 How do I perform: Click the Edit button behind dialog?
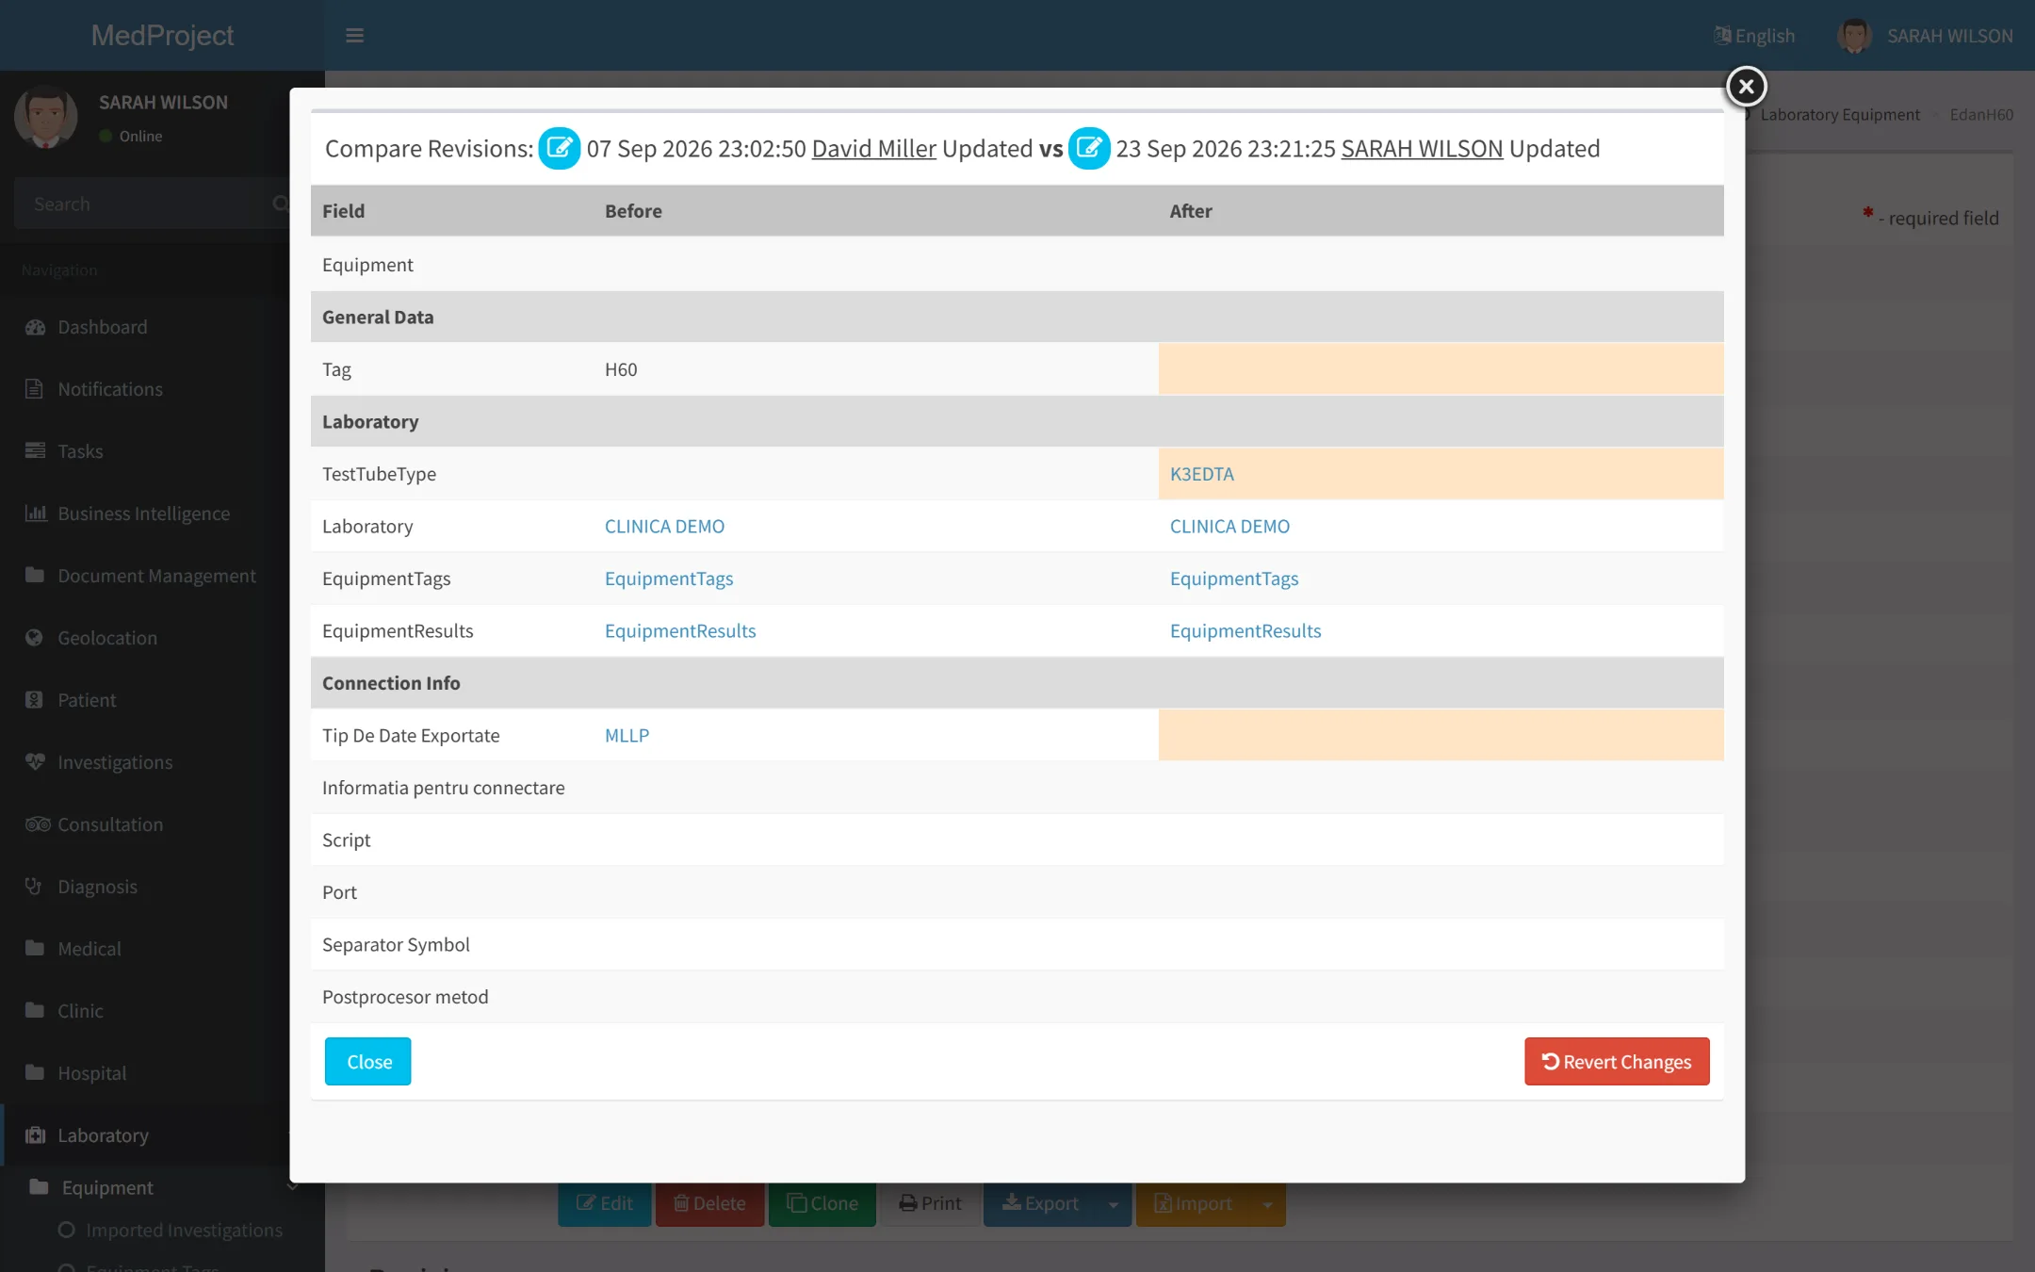coord(605,1204)
